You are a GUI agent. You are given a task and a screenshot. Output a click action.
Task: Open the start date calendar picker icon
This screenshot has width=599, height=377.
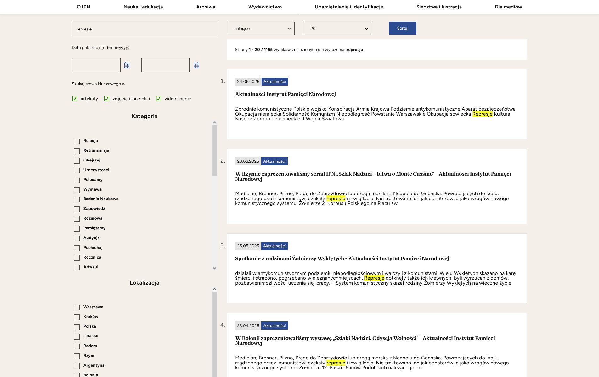[x=127, y=65]
